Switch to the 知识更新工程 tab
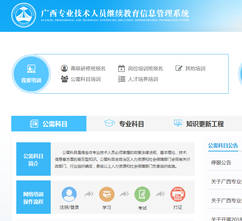The height and width of the screenshot is (221, 242). click(199, 124)
